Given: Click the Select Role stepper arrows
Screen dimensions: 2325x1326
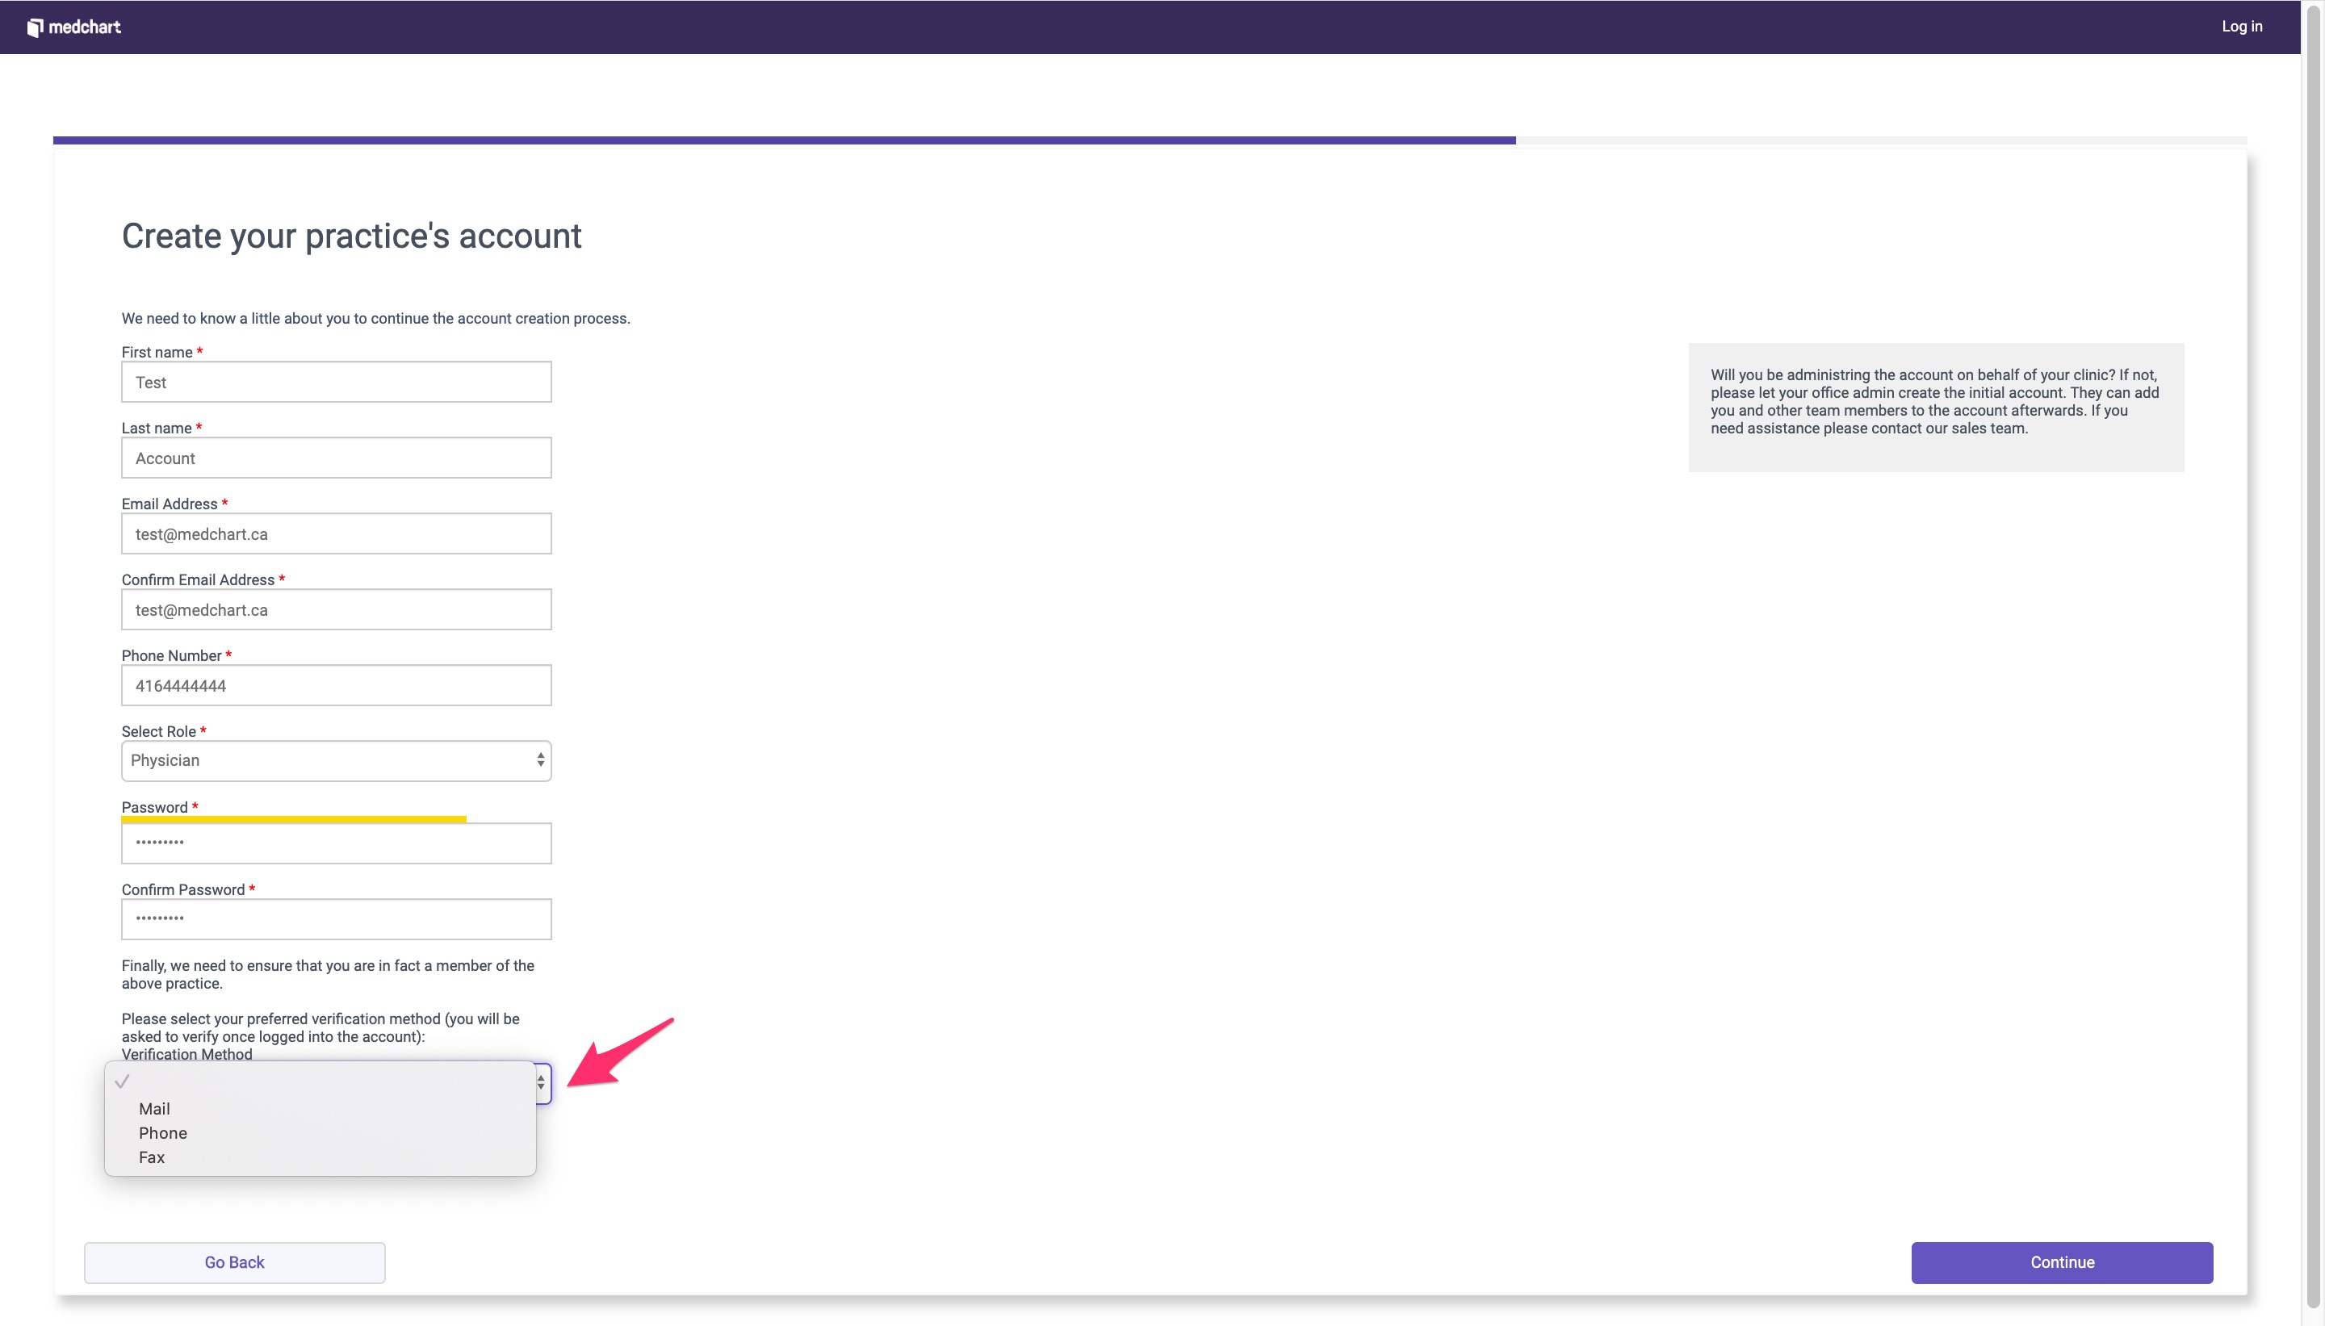Looking at the screenshot, I should click(540, 760).
